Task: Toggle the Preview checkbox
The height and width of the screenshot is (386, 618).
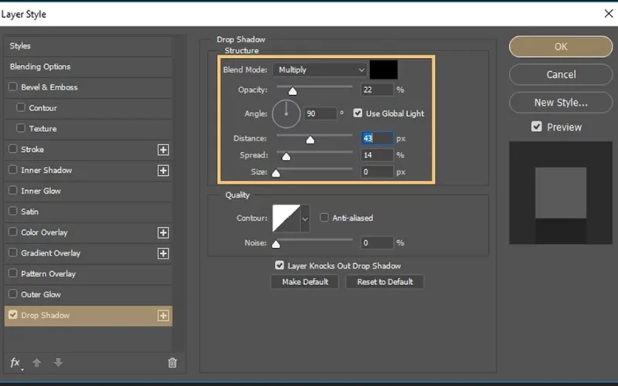Action: pos(536,127)
